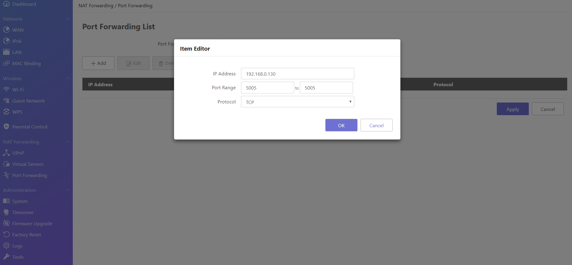Click the IP Address input field
The height and width of the screenshot is (265, 572).
point(297,74)
